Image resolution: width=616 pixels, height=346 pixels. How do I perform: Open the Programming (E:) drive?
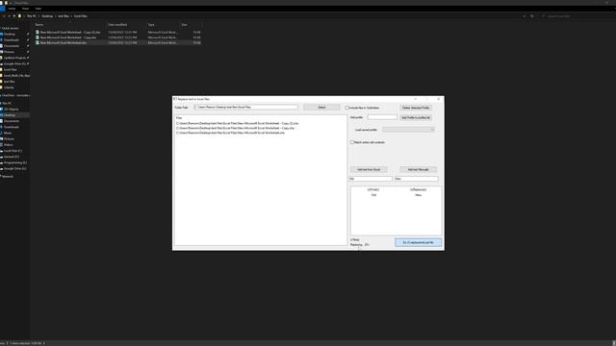pos(15,162)
